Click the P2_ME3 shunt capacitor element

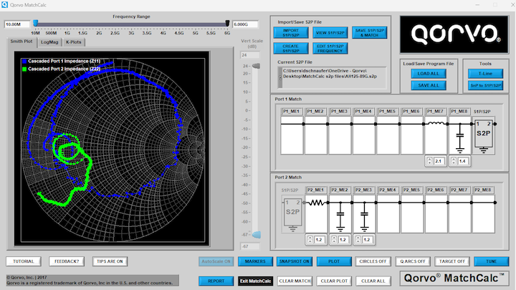click(x=364, y=213)
